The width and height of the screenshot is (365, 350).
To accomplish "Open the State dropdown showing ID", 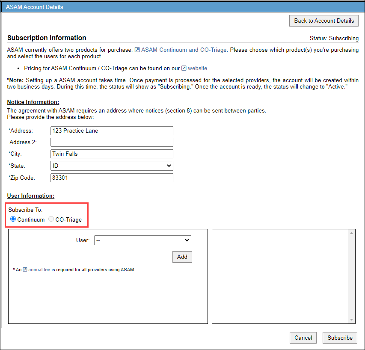I will pyautogui.click(x=112, y=166).
